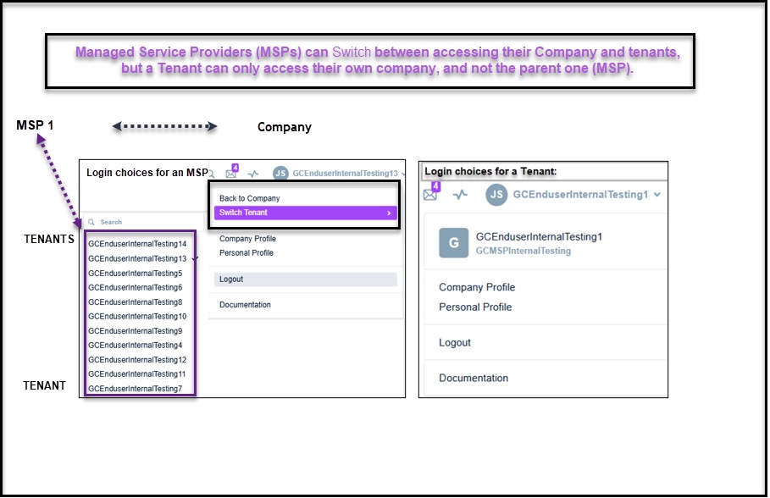770x498 pixels.
Task: Click JS avatar beside GCEnduserInternalTesting1
Action: click(x=496, y=195)
